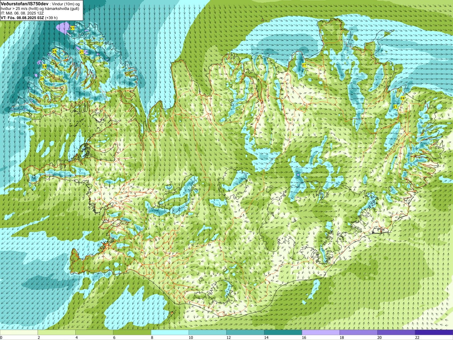Click the legend scale label 10
453x340 pixels.
click(x=190, y=338)
